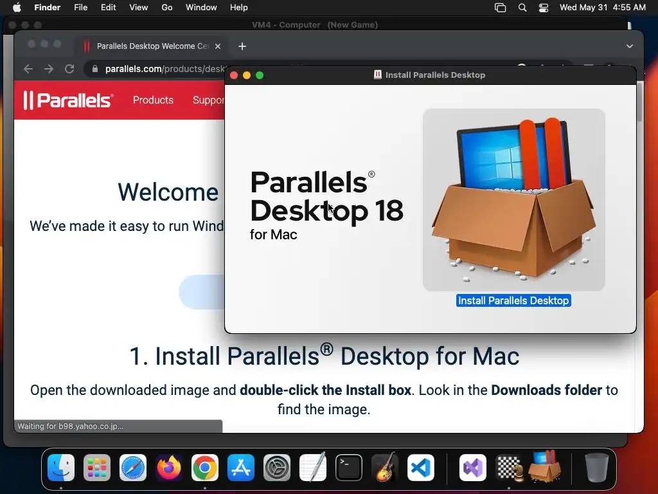Minimize the Install Parallels Desktop window

[x=247, y=75]
